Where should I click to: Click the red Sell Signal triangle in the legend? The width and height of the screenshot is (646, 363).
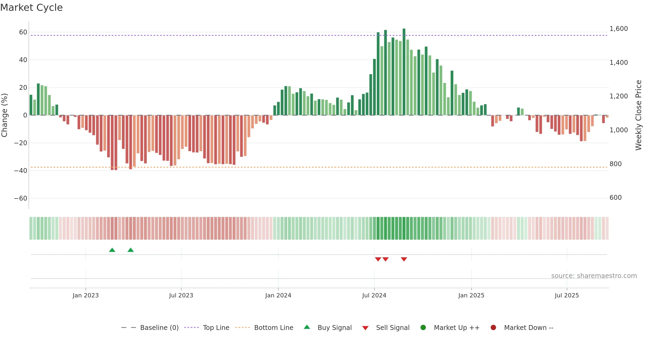pyautogui.click(x=365, y=328)
